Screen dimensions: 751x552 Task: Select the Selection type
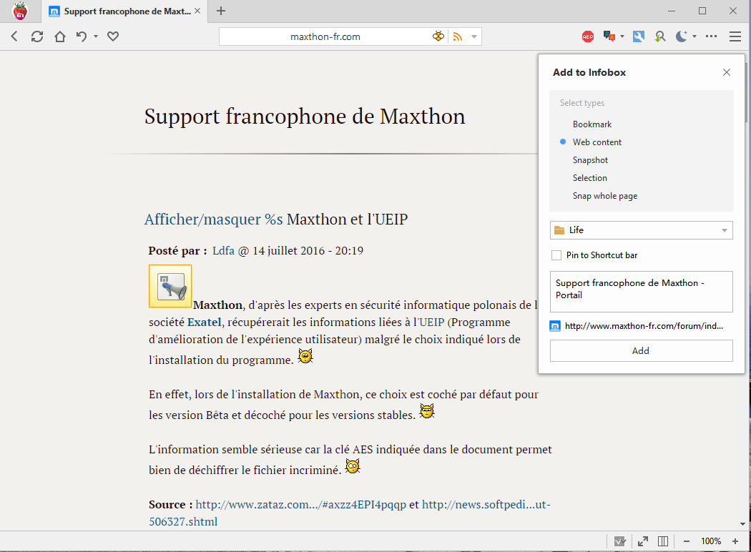tap(589, 178)
